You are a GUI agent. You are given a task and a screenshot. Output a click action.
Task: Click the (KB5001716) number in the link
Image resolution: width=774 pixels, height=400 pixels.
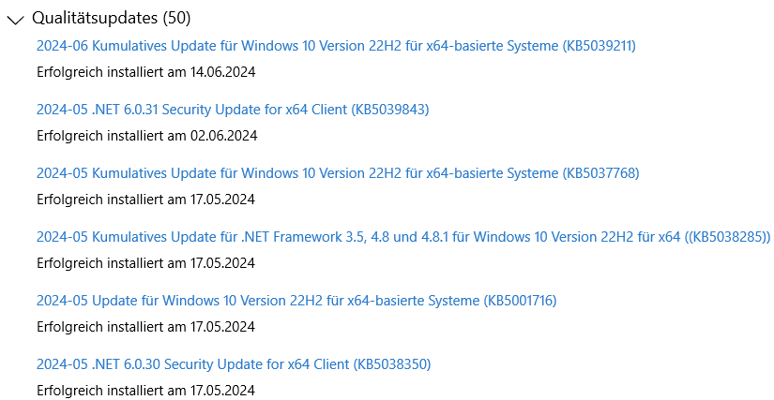520,301
